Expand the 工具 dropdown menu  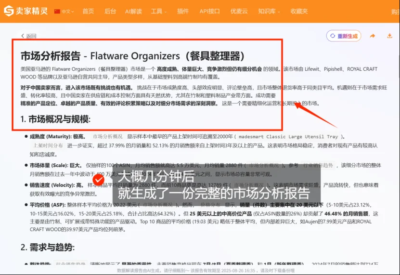[159, 11]
